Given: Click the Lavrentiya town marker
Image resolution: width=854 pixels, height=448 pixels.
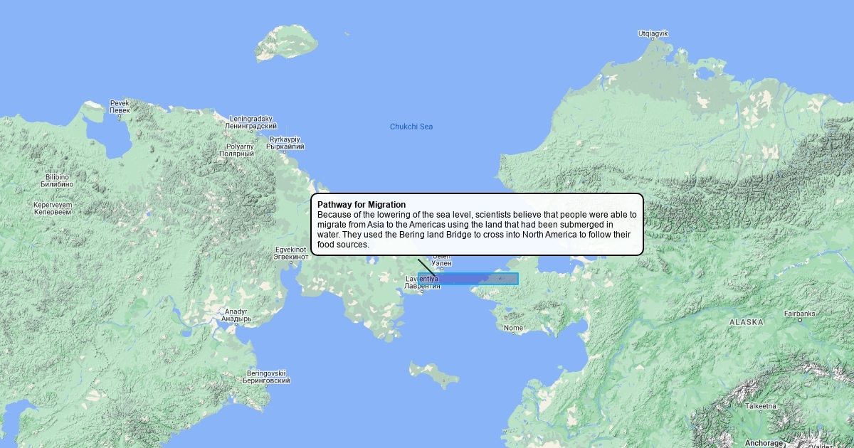Looking at the screenshot, I should (421, 292).
